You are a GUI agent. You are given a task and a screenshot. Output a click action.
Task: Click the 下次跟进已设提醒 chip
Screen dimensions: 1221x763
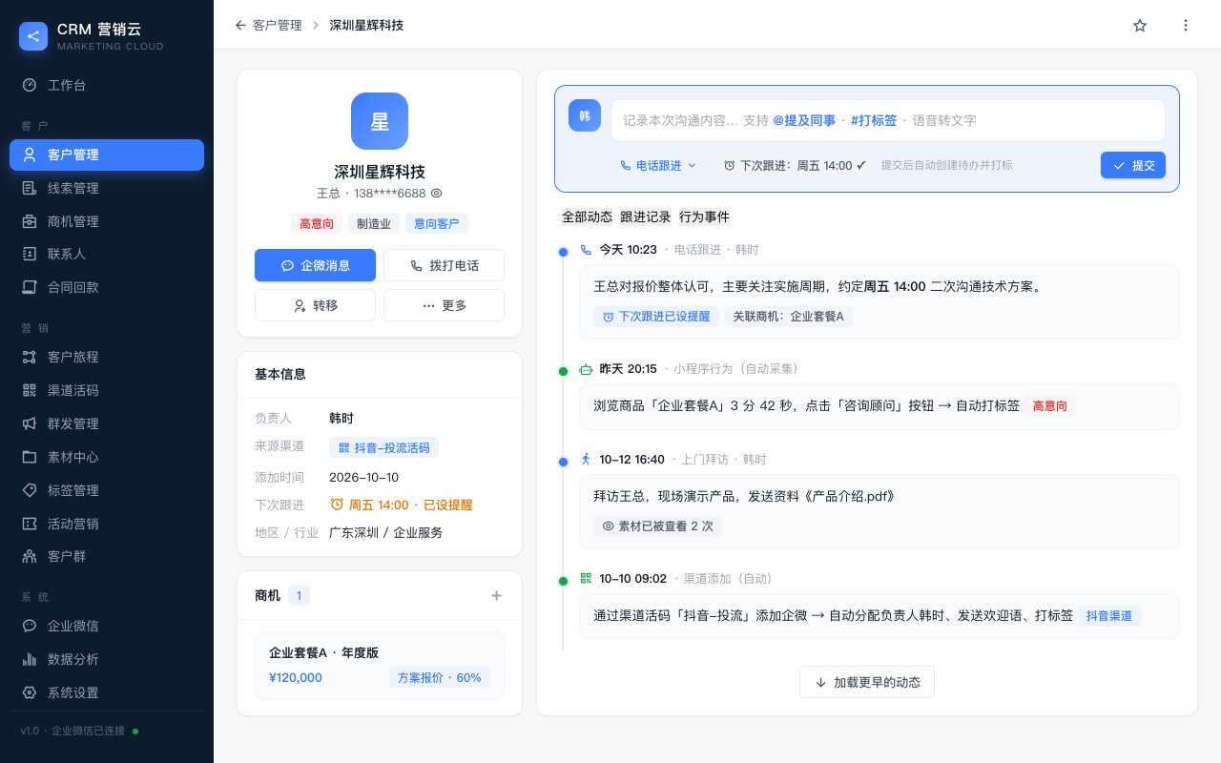tap(655, 316)
